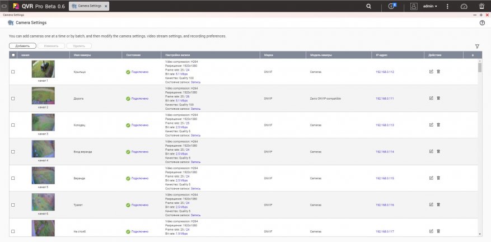Open IP address link 192.168.0.116
This screenshot has height=242, width=491.
pos(385,205)
